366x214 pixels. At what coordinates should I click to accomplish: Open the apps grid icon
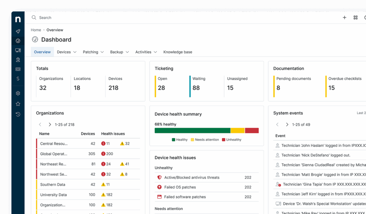coord(355,18)
